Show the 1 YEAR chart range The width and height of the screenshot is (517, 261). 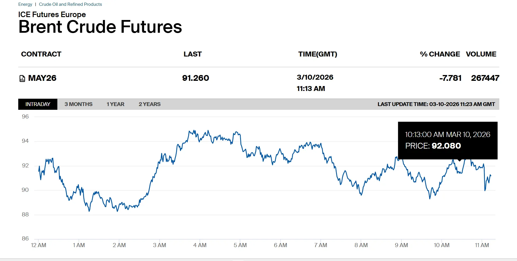coord(115,104)
